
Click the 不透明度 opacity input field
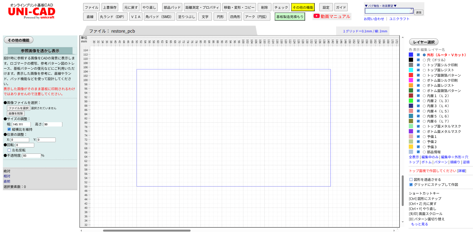click(32, 156)
